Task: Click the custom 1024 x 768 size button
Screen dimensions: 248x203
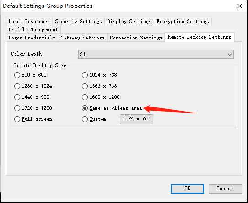Action: pos(136,119)
